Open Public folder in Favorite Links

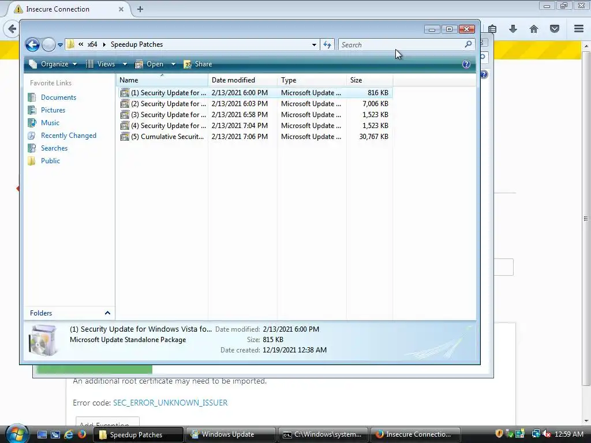[51, 161]
